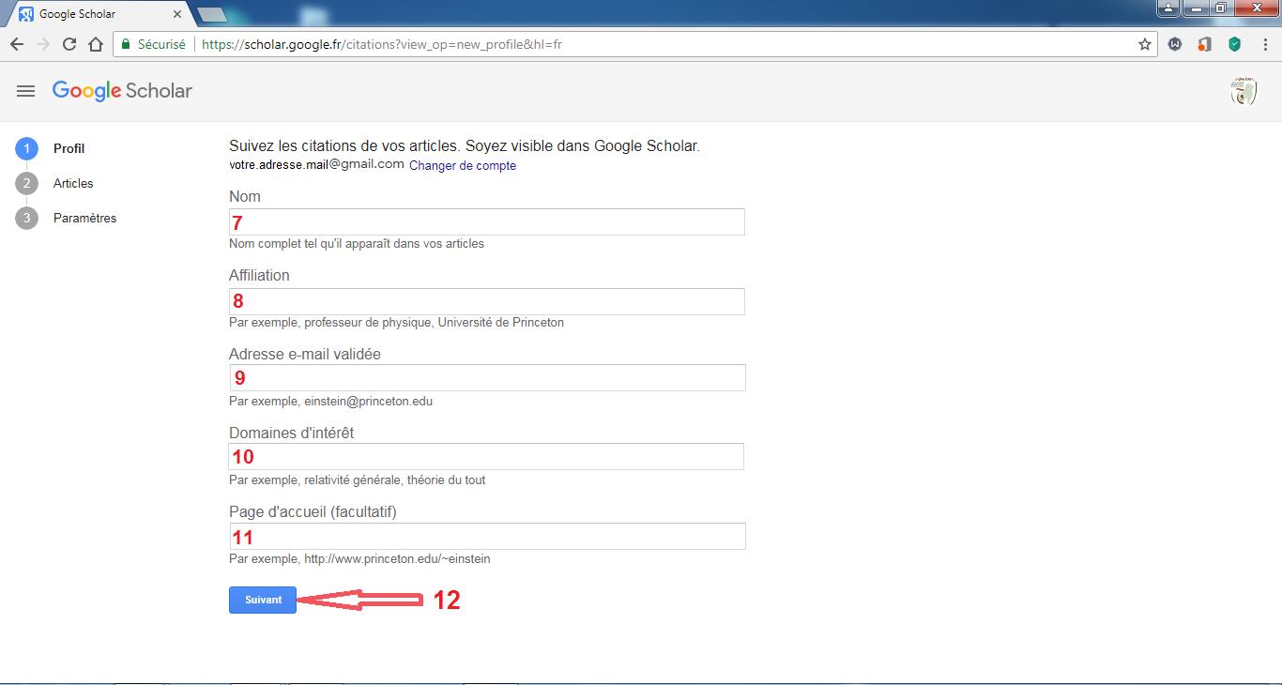This screenshot has height=685, width=1282.
Task: Open the browser home page icon
Action: coord(95,44)
